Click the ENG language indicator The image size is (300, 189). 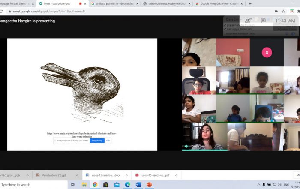point(286,185)
